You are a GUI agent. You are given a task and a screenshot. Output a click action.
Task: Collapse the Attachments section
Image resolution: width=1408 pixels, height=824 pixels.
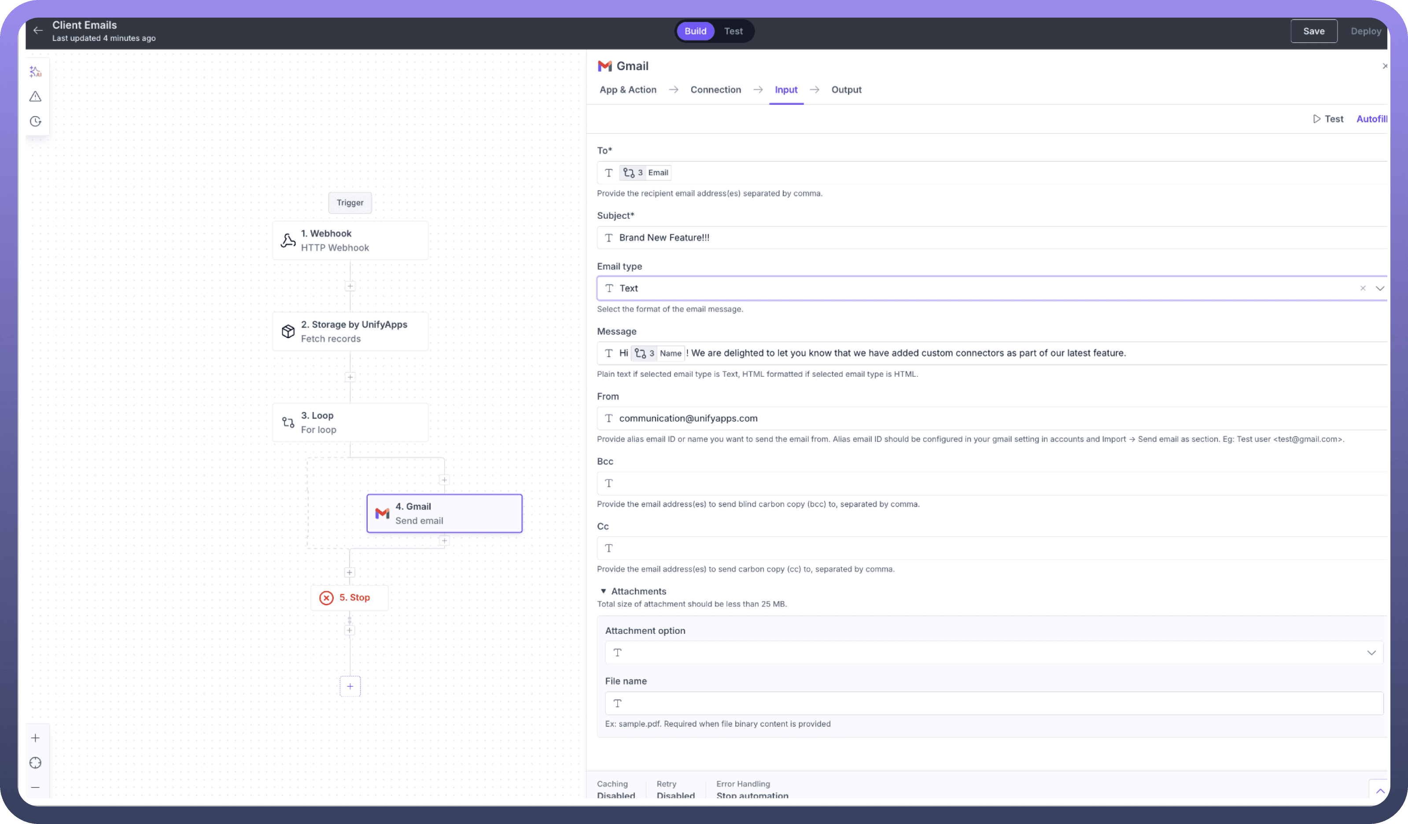tap(604, 591)
